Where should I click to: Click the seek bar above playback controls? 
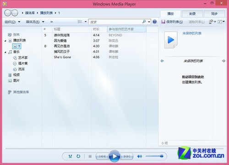[x=114, y=148]
